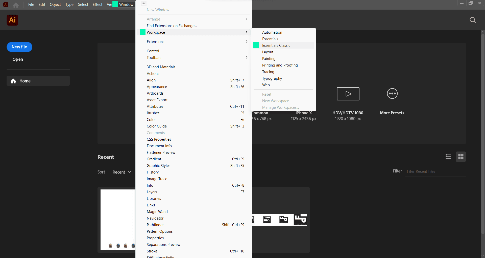Open the Asset Export panel
This screenshot has width=485, height=258.
tap(194, 100)
